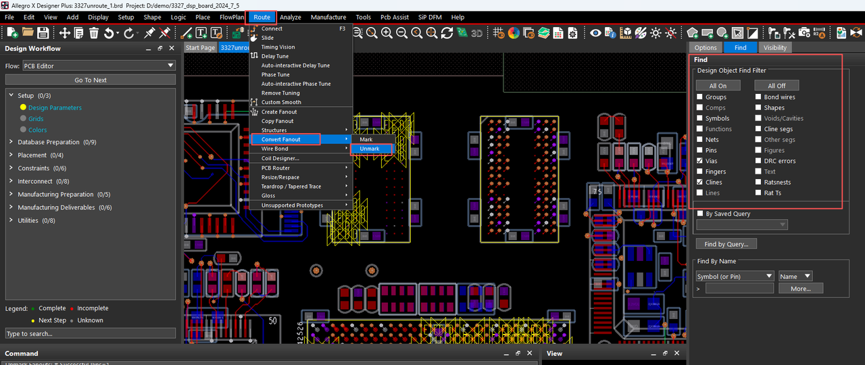Click the Type to search field

click(x=90, y=333)
